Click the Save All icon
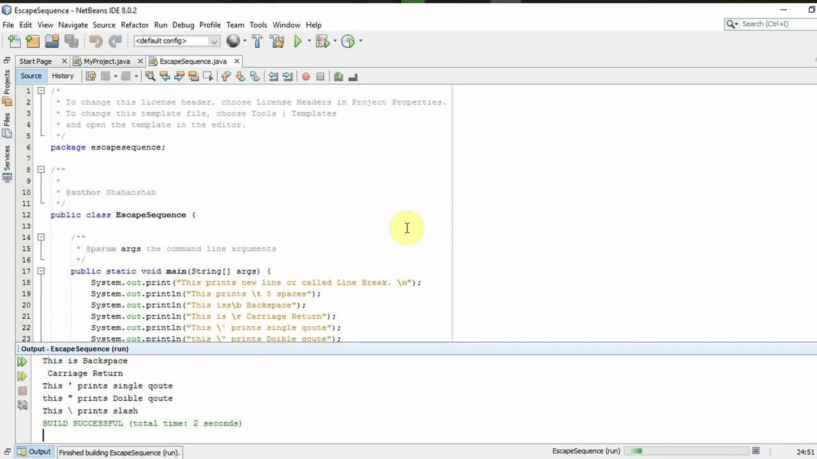Viewport: 817px width, 459px height. [71, 41]
